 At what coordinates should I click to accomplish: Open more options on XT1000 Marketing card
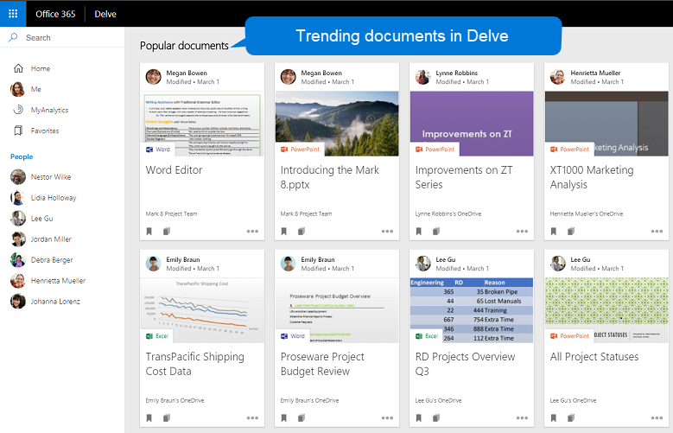coord(657,231)
